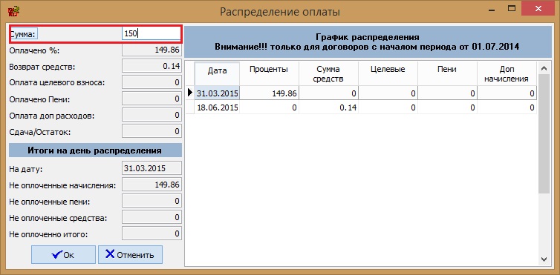Click the Сумма input field
The height and width of the screenshot is (275, 560).
[152, 34]
